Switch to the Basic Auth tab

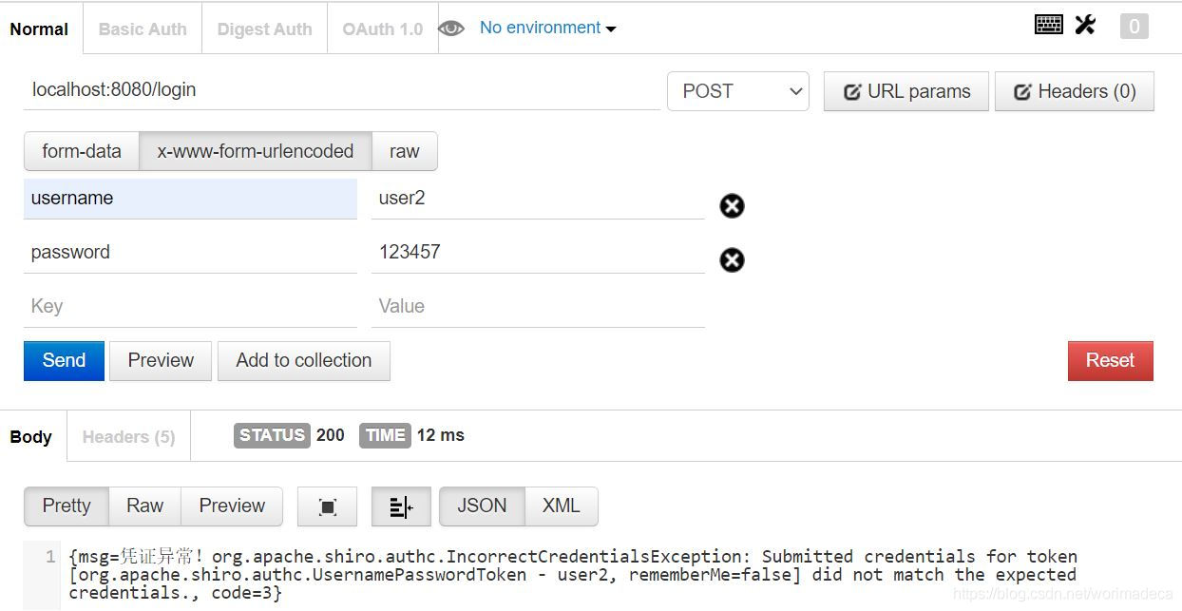143,29
